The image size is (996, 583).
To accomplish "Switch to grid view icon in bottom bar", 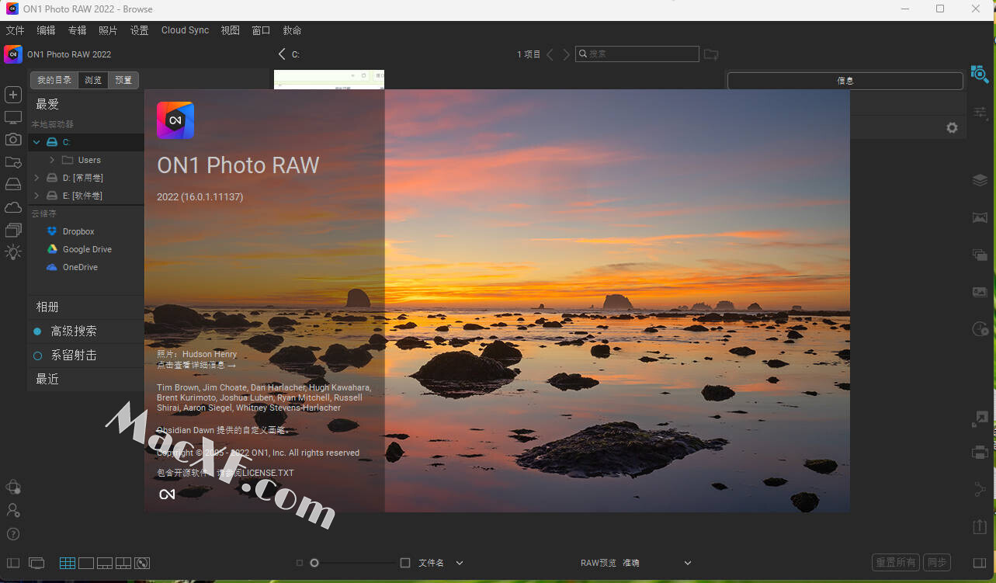I will pyautogui.click(x=68, y=563).
